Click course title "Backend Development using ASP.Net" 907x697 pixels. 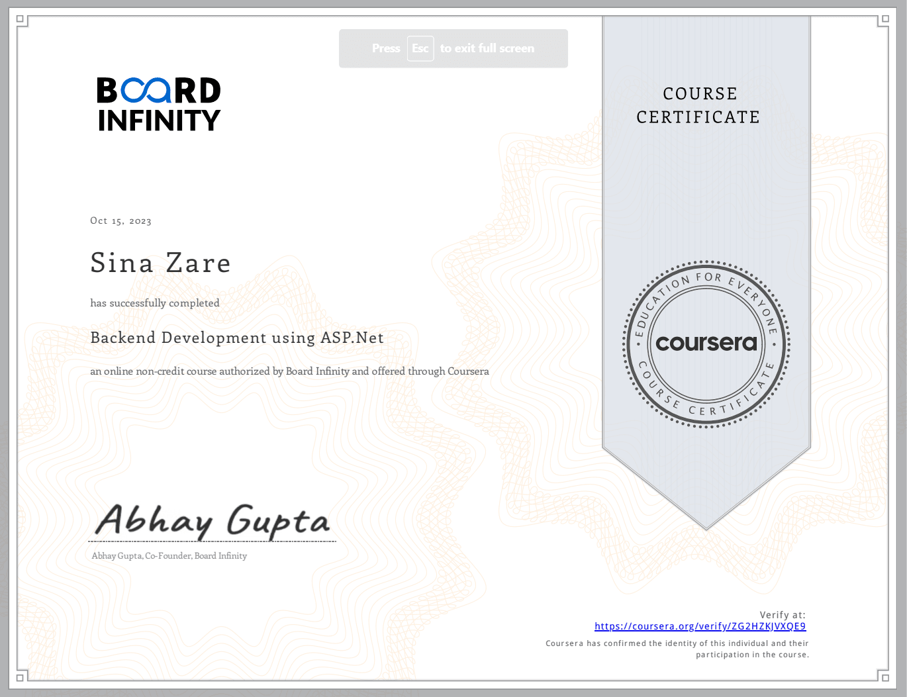(x=237, y=338)
